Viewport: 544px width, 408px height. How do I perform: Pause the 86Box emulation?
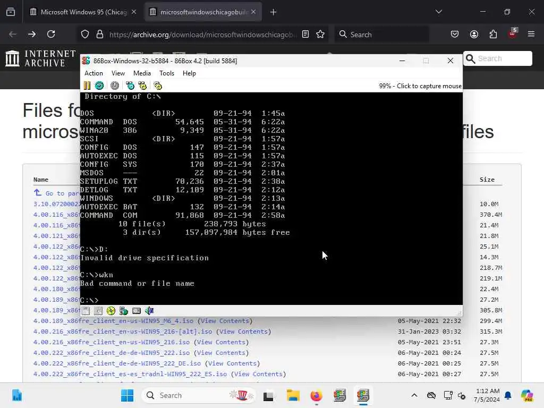(87, 86)
